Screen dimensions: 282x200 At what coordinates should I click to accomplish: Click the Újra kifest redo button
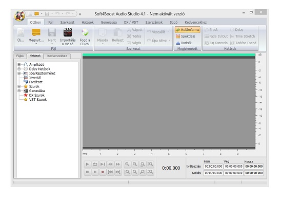(x=158, y=41)
